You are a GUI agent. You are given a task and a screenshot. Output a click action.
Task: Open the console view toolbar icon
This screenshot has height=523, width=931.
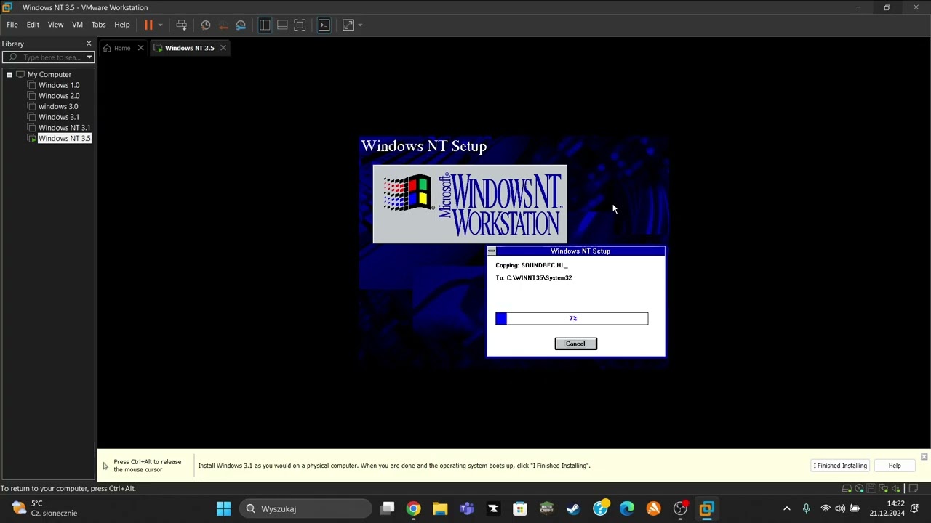coord(324,25)
